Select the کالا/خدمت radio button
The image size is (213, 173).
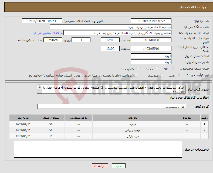coord(138,68)
